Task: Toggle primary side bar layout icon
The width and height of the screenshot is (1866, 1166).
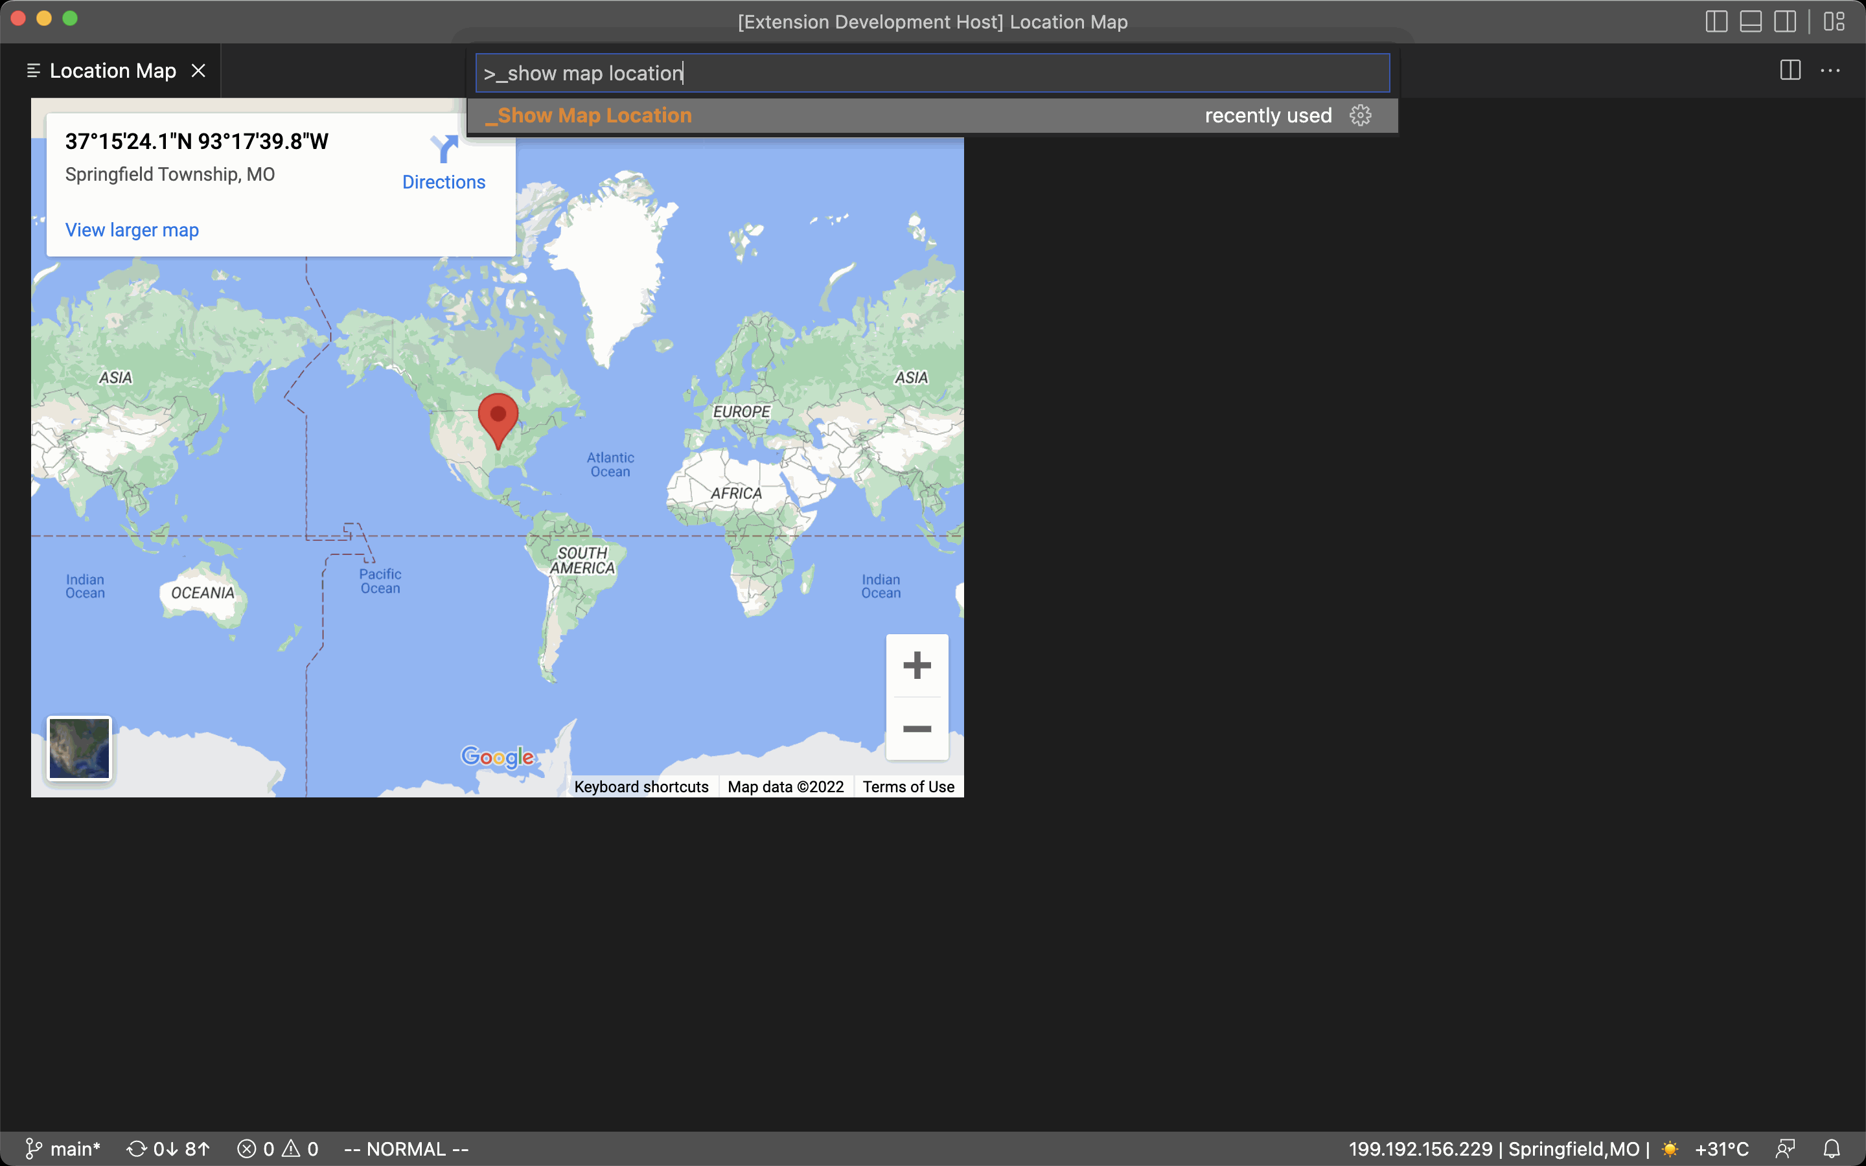Action: pos(1716,21)
